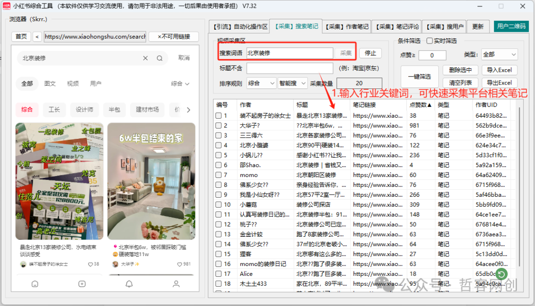Select the 工长 category chip
The width and height of the screenshot is (535, 306).
54,110
